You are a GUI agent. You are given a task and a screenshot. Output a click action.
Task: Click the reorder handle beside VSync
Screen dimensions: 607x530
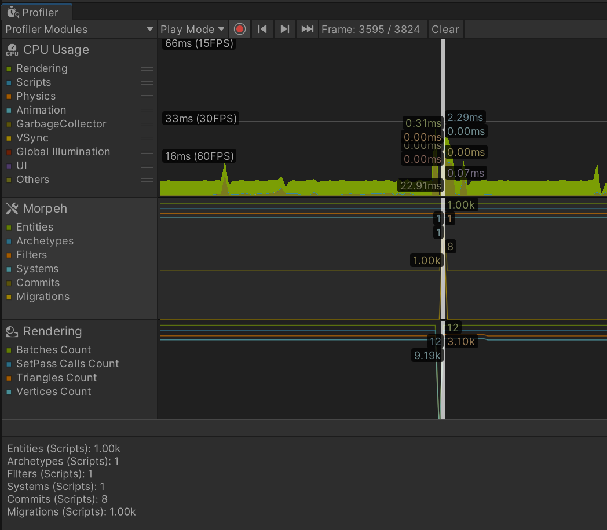click(x=147, y=138)
